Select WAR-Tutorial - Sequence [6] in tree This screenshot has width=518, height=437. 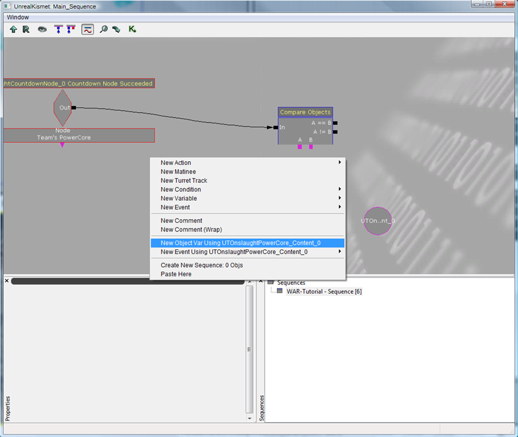[324, 292]
